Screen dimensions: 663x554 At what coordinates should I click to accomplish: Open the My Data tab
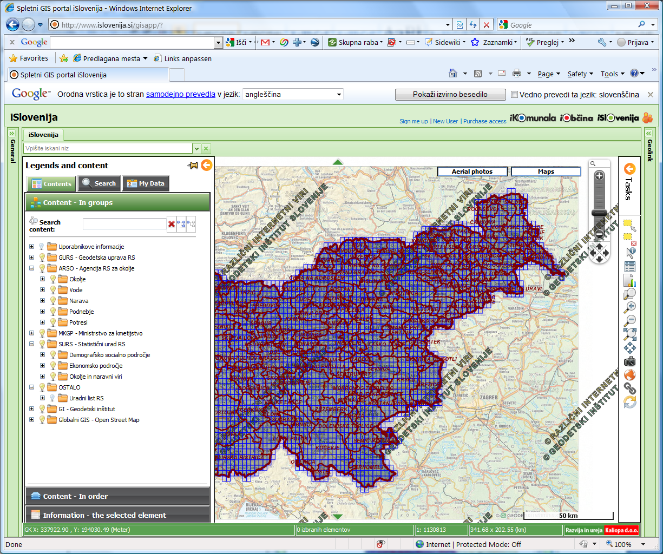coord(146,183)
